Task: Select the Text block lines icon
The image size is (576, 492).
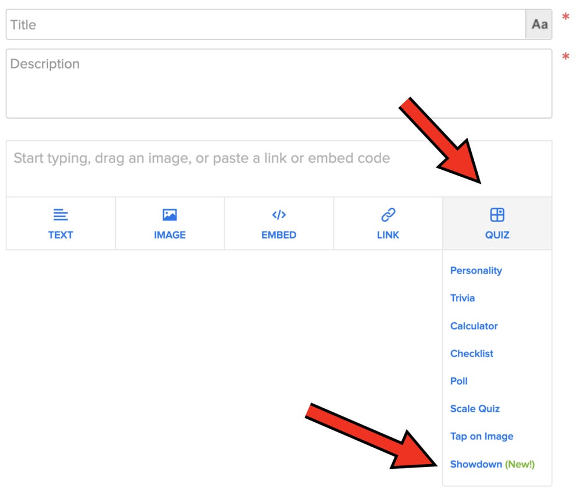Action: point(61,215)
